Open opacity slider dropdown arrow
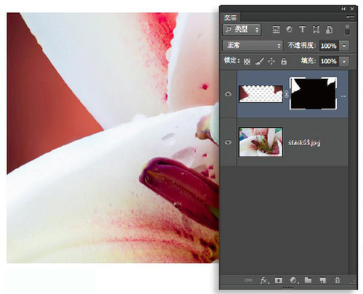 click(344, 46)
